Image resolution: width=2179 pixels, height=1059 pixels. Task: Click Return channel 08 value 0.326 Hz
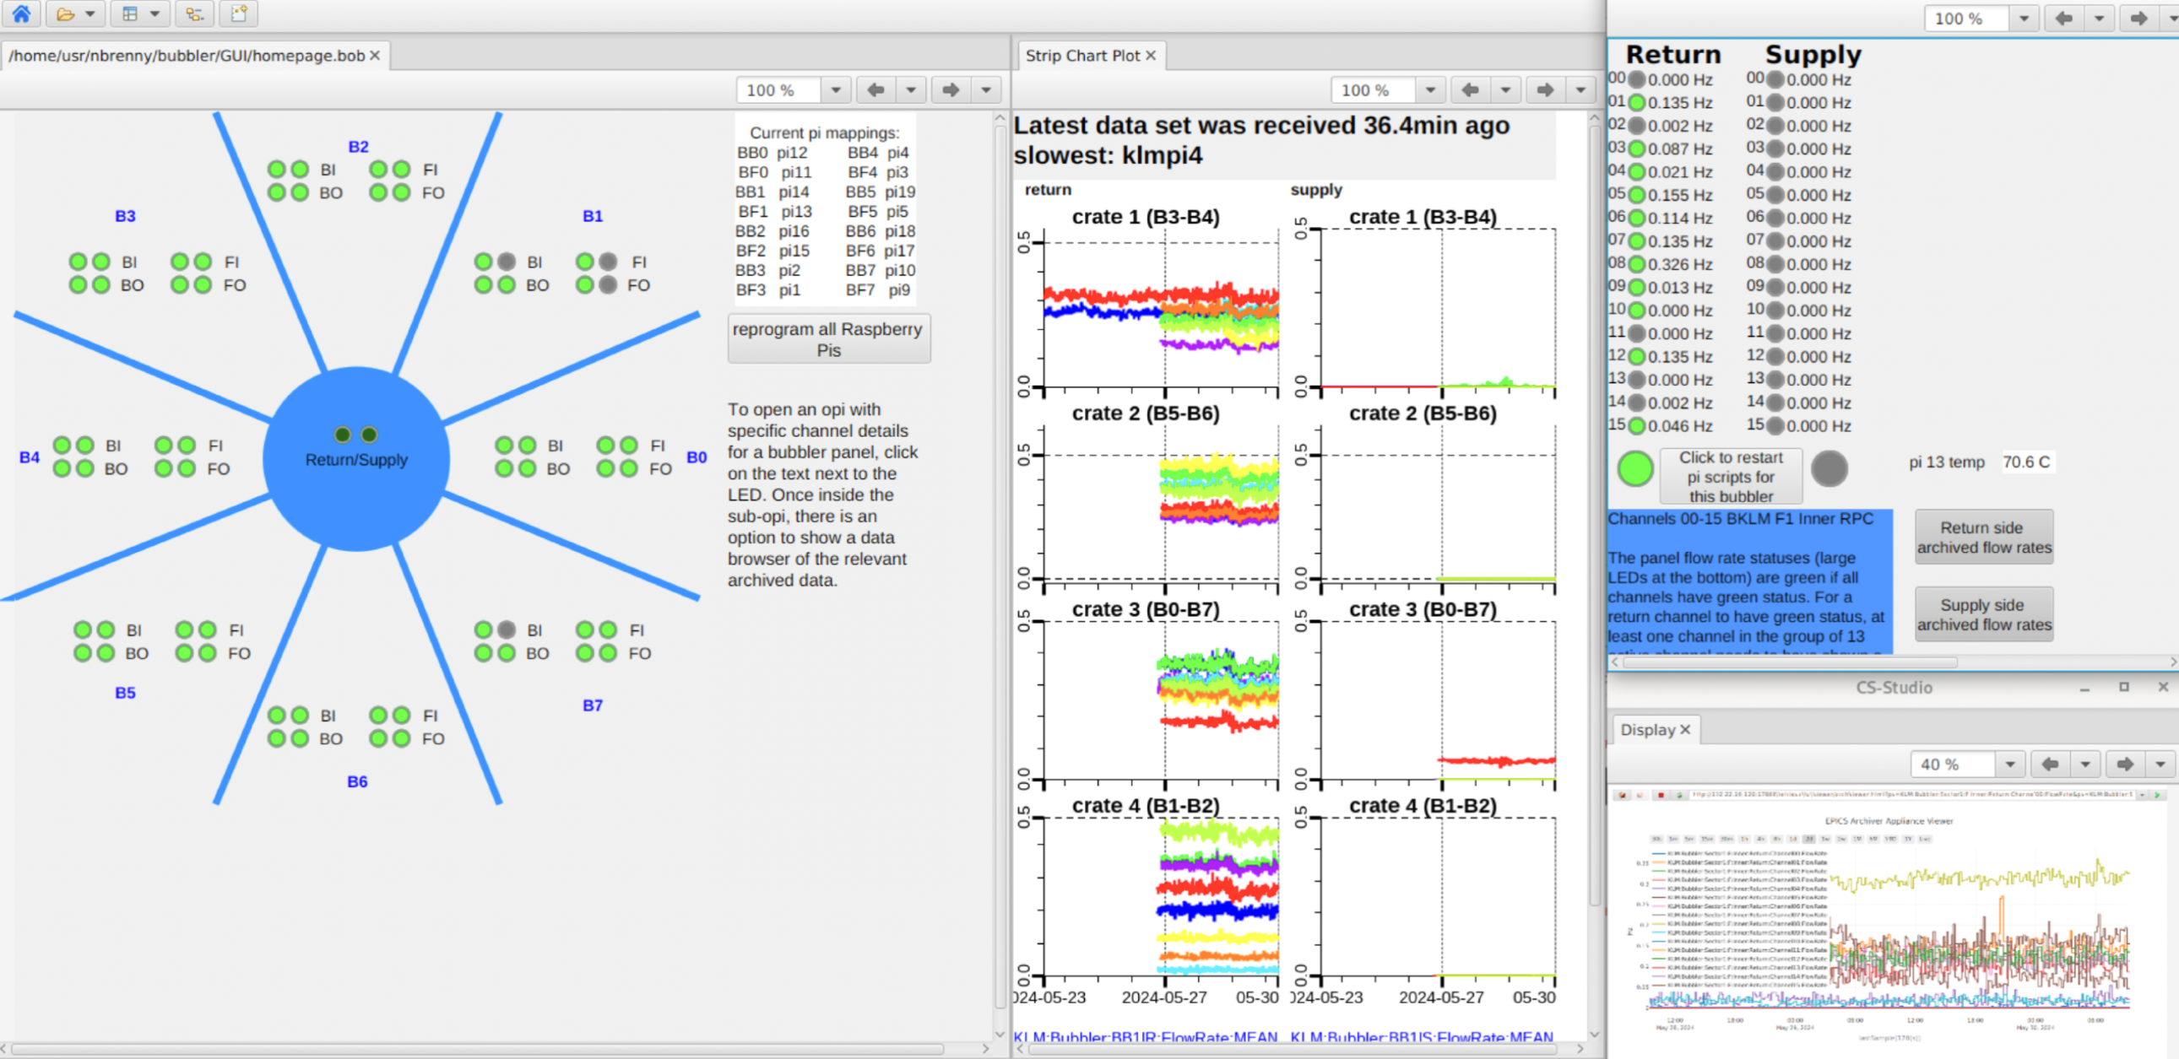[x=1680, y=264]
